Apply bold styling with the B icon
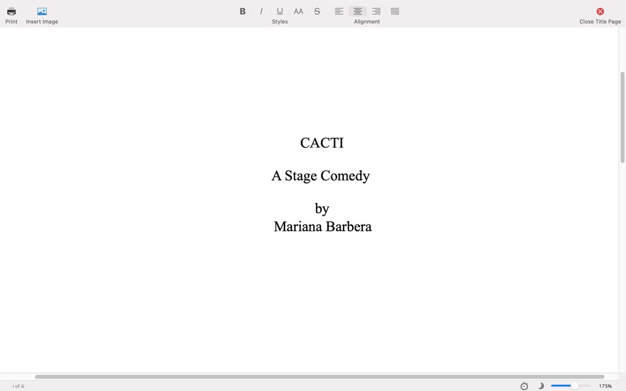This screenshot has height=391, width=626. pos(242,10)
